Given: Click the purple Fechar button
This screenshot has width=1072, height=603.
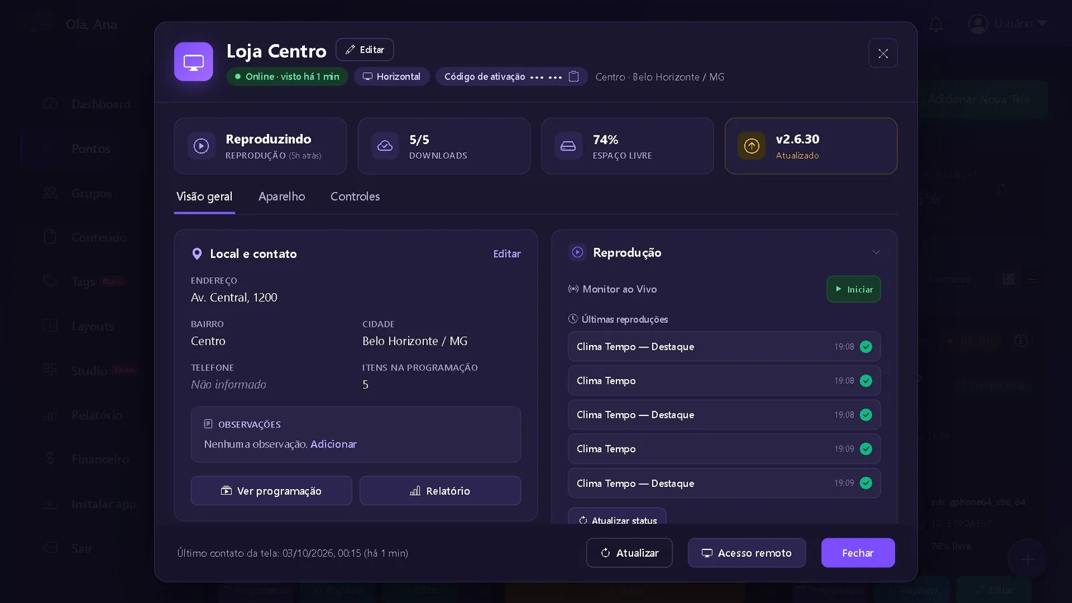Looking at the screenshot, I should click(x=858, y=553).
